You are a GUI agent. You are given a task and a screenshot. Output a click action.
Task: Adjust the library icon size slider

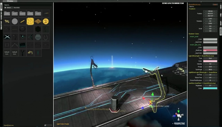click(x=48, y=125)
